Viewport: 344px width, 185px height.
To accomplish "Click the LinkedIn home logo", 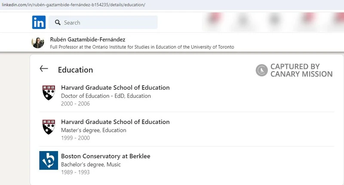I will pos(39,22).
